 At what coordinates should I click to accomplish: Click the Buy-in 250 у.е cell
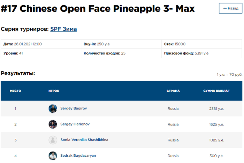point(121,44)
